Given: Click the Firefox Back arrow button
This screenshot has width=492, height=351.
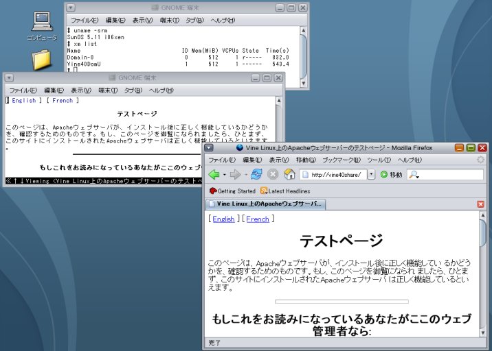Looking at the screenshot, I should click(x=214, y=174).
